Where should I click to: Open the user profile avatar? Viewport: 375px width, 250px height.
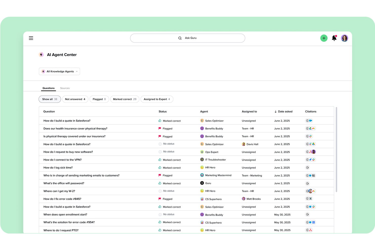[345, 38]
